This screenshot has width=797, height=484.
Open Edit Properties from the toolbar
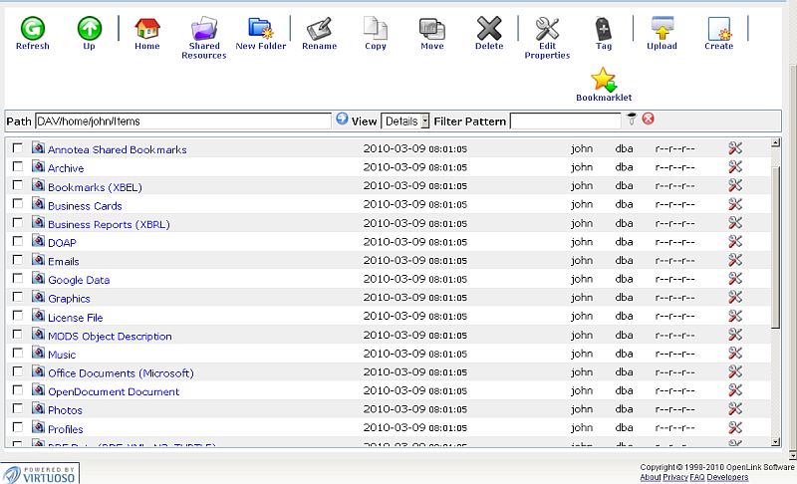[547, 29]
